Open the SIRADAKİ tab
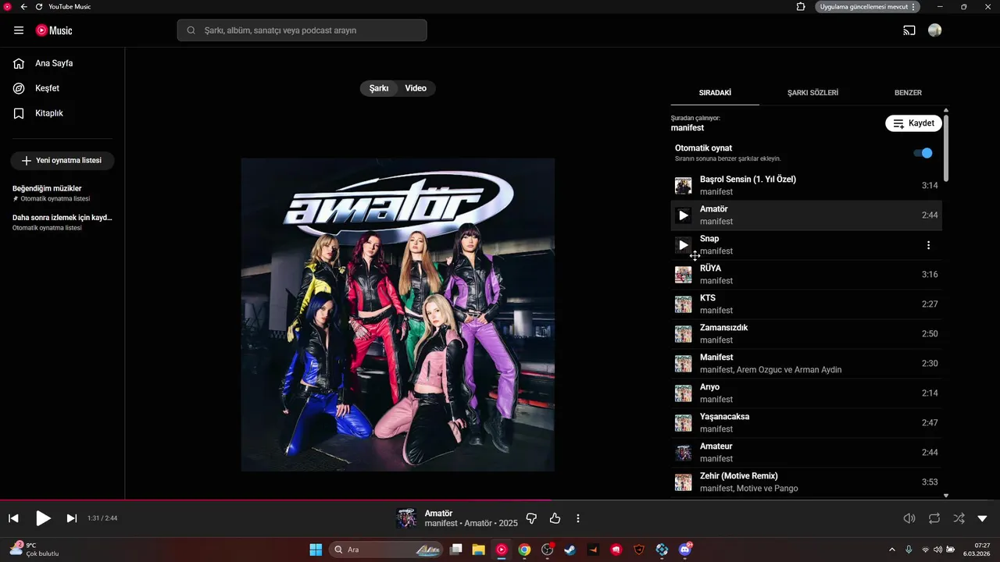 [715, 93]
